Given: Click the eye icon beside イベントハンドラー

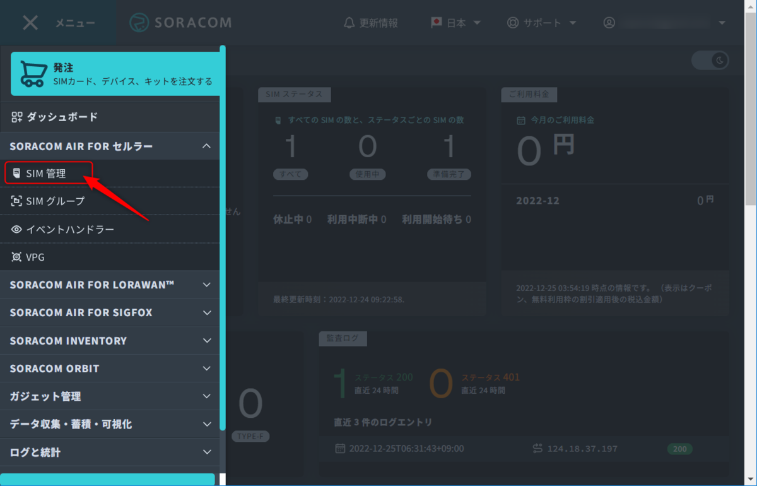Looking at the screenshot, I should [16, 229].
